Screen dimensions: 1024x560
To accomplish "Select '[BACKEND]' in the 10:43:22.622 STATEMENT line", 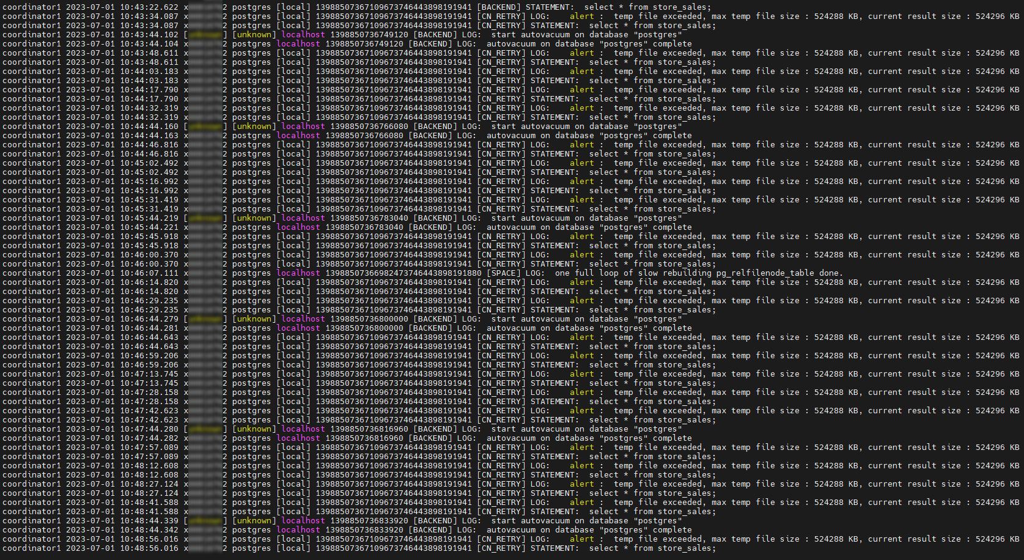I will (x=499, y=7).
